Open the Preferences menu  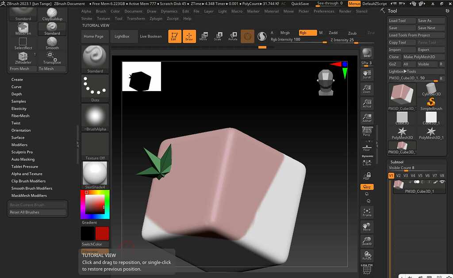[324, 11]
